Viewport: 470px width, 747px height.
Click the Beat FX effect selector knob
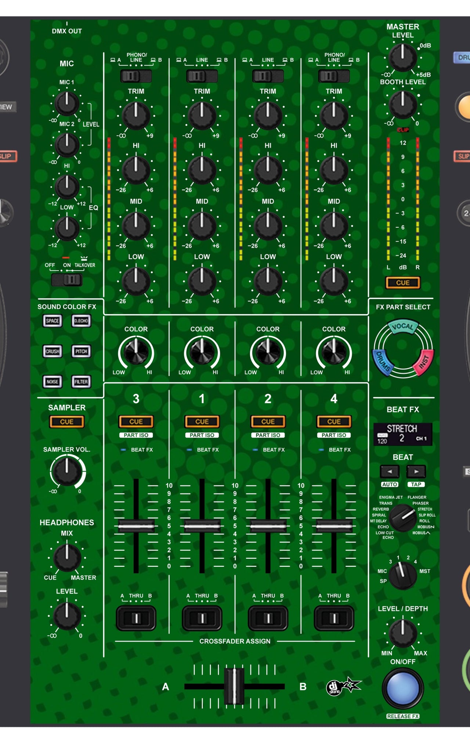click(403, 518)
